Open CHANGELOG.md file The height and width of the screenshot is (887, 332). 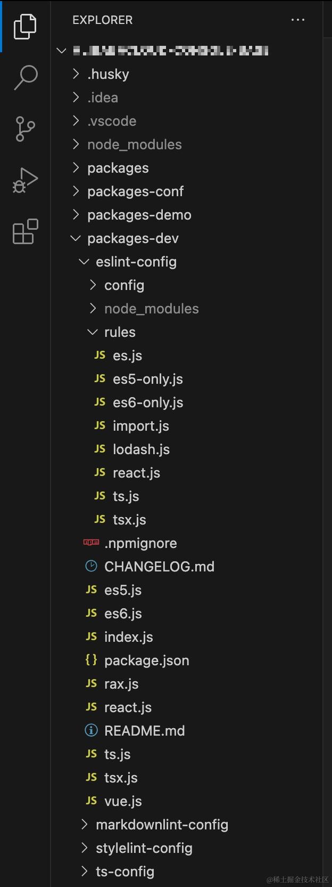click(159, 567)
